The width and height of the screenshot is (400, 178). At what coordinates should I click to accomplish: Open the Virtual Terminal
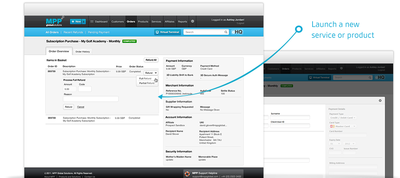click(167, 32)
